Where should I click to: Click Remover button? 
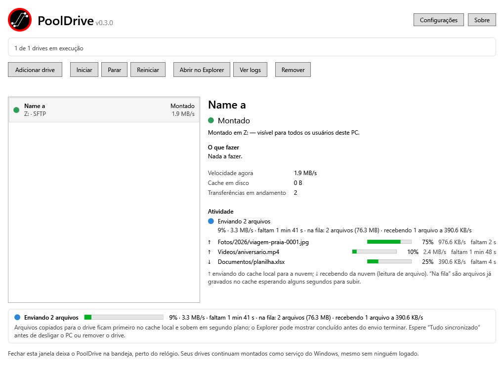pos(293,70)
